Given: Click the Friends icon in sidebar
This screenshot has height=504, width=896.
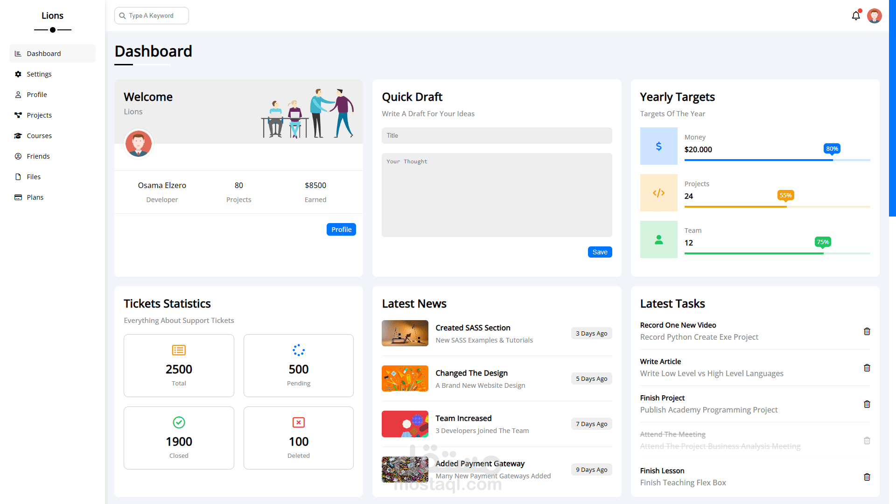Looking at the screenshot, I should 18,156.
